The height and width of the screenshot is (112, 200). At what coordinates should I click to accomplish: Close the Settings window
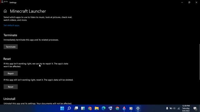[197, 2]
